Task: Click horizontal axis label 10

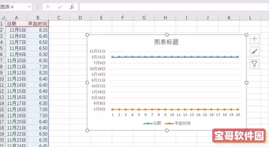Action: [x=172, y=115]
